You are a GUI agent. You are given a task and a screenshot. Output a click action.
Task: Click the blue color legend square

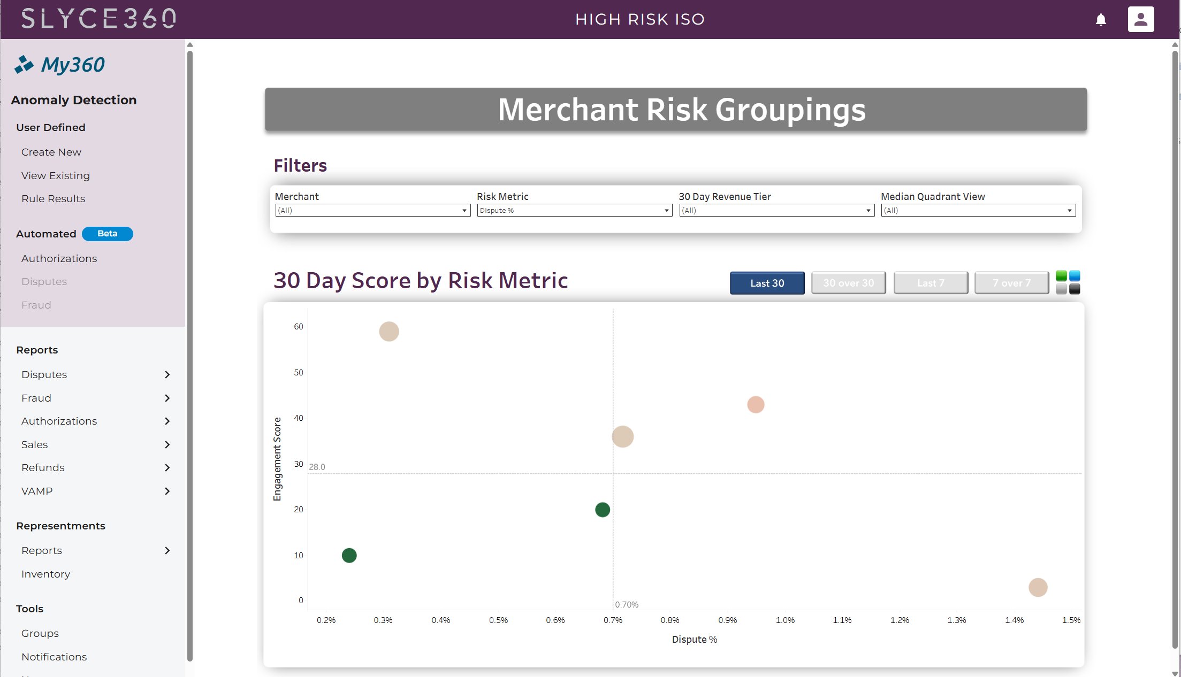click(x=1075, y=276)
